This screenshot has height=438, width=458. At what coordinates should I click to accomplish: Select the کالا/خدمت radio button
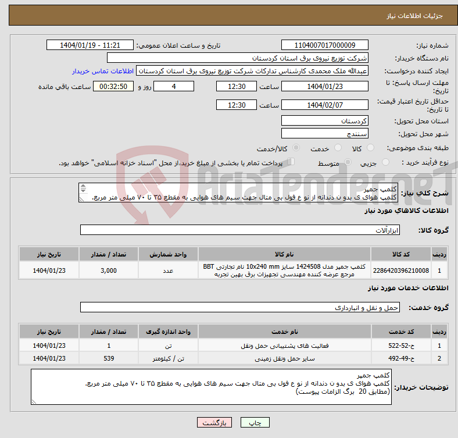(x=296, y=148)
